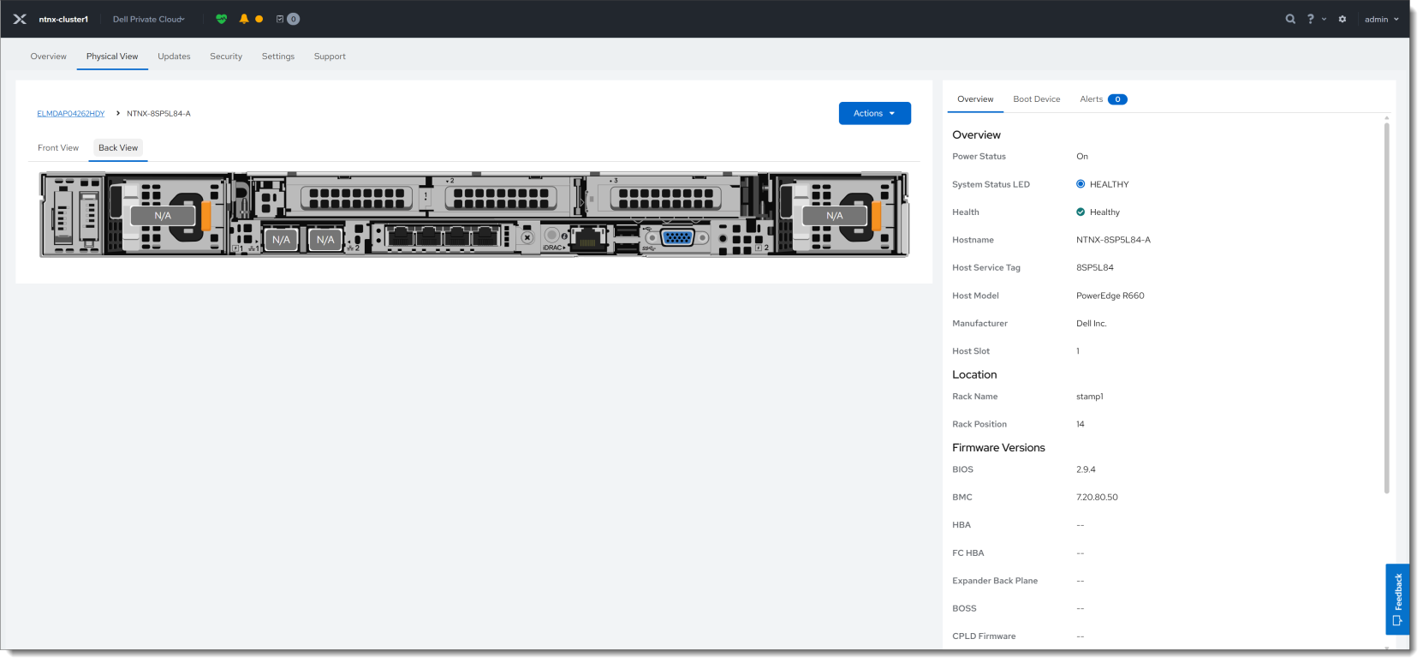Click the details panel vertical scrollbar
This screenshot has height=663, width=1423.
[x=1387, y=308]
